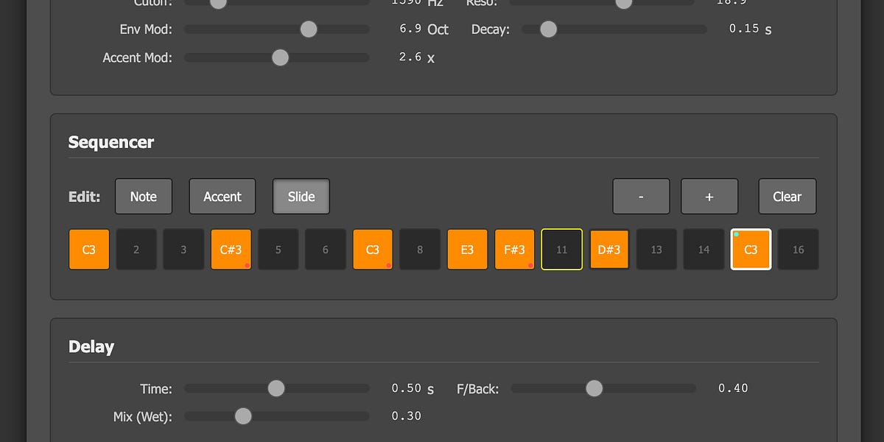Click the Accent Mod value 2.6
Image resolution: width=884 pixels, height=442 pixels.
[410, 57]
